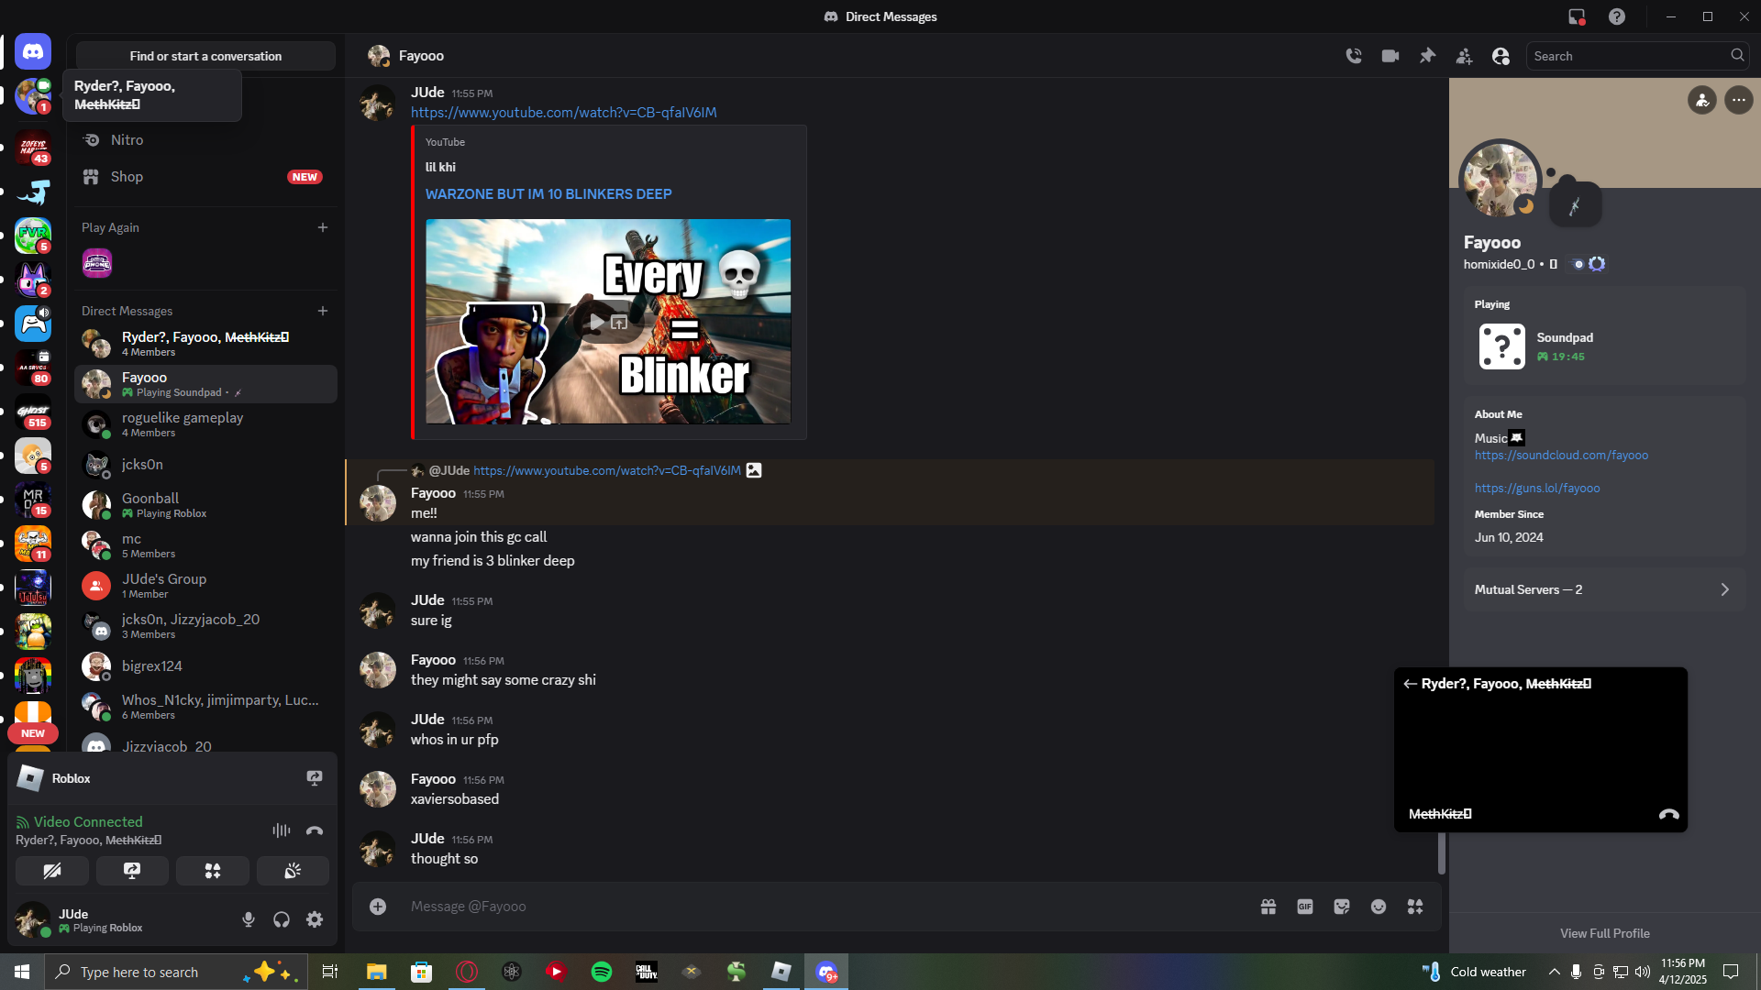Open Fayooo's SoundCloud link
The image size is (1761, 990).
pos(1561,456)
